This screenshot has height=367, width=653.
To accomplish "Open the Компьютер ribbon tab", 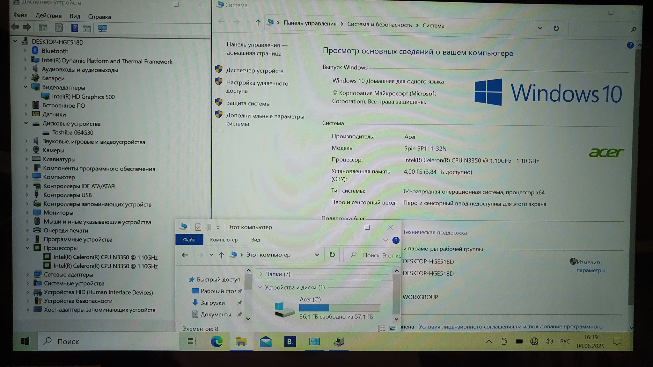I will tap(224, 240).
